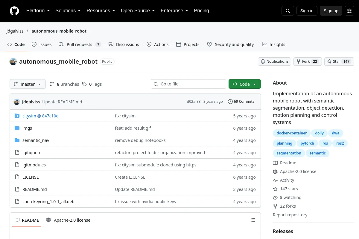Image resolution: width=359 pixels, height=239 pixels.
Task: Click in the Go to file search field
Action: pyautogui.click(x=188, y=84)
